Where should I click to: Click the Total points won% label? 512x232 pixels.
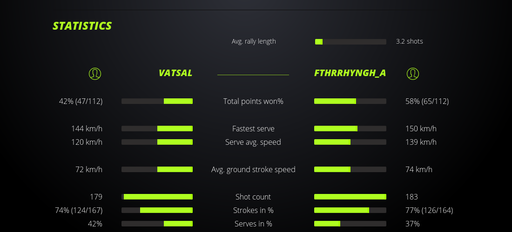tap(253, 101)
